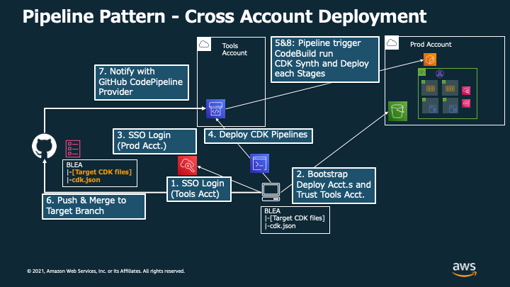Click the 'Tools Account' label
510x287 pixels.
pyautogui.click(x=234, y=50)
